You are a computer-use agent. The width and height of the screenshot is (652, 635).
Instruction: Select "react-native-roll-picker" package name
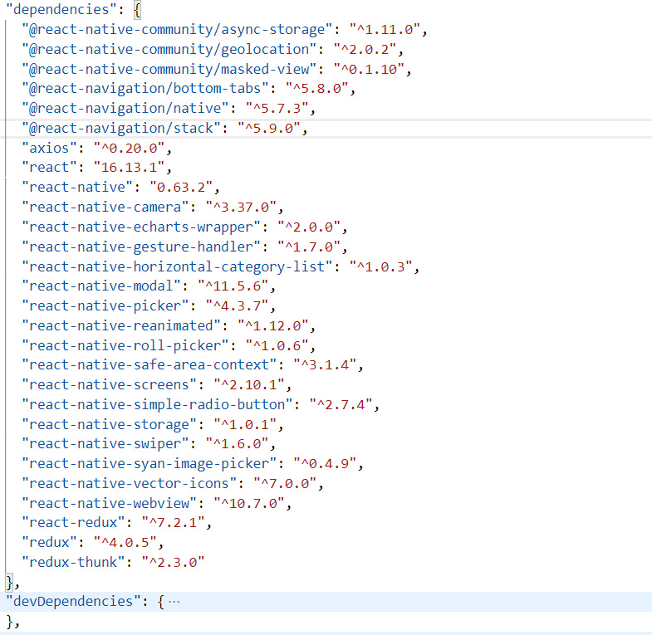125,346
